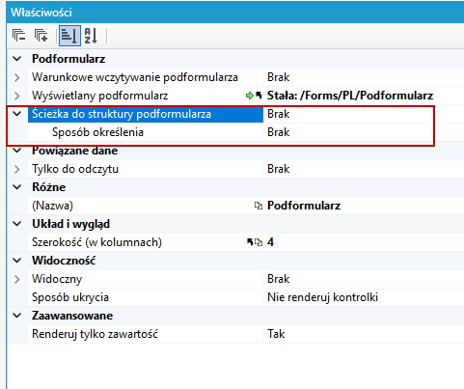Click green arrow icon next to Wyświetlany podformularz
The image size is (464, 389).
coord(250,96)
